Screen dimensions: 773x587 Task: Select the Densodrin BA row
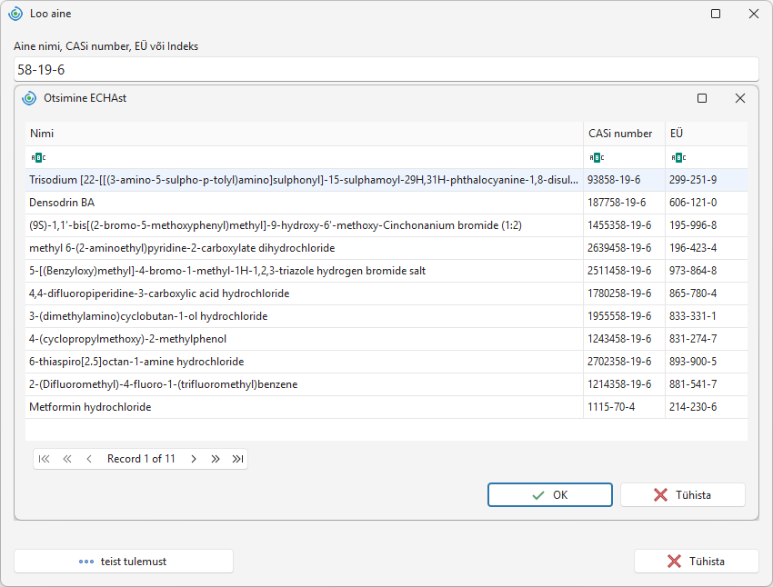tap(386, 203)
